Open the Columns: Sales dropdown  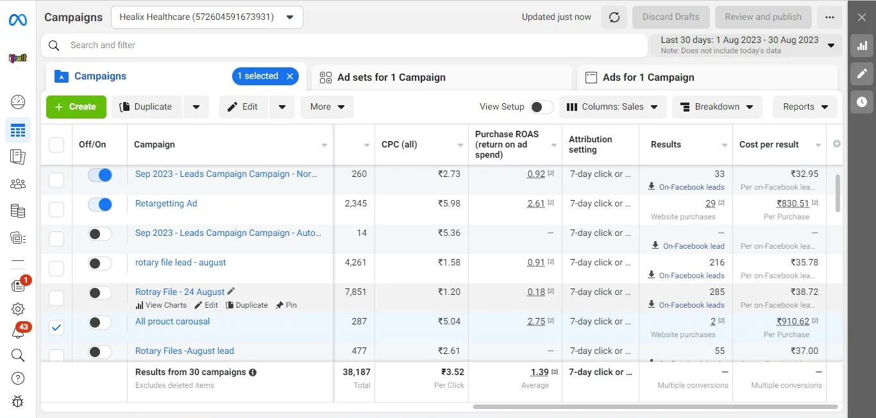[x=613, y=107]
